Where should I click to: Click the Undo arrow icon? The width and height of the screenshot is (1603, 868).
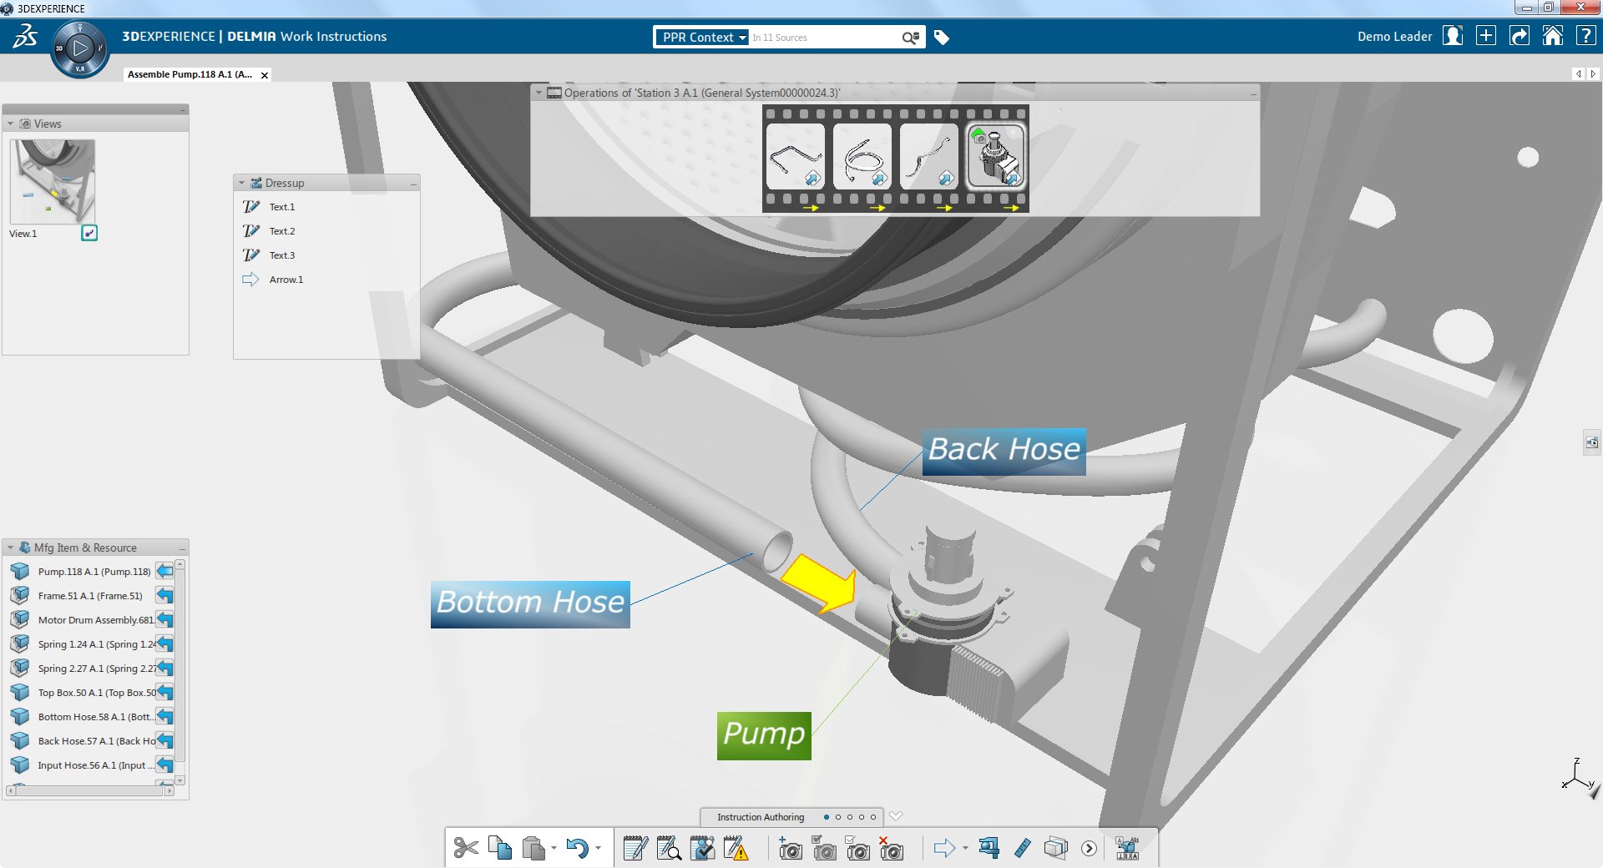[x=577, y=849]
